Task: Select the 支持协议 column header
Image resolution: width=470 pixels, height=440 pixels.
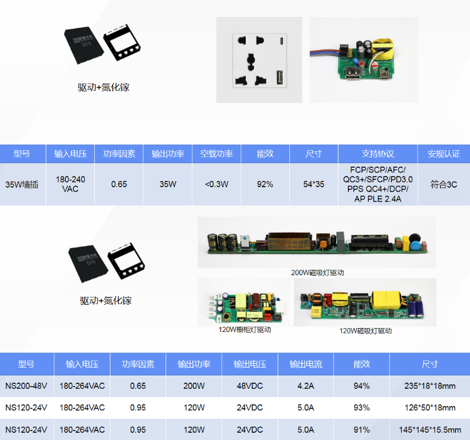Action: click(377, 154)
